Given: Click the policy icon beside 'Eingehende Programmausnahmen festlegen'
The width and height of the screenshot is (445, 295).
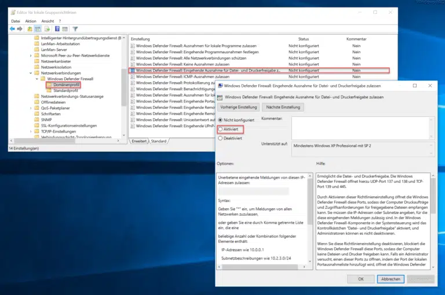Looking at the screenshot, I should coord(133,52).
